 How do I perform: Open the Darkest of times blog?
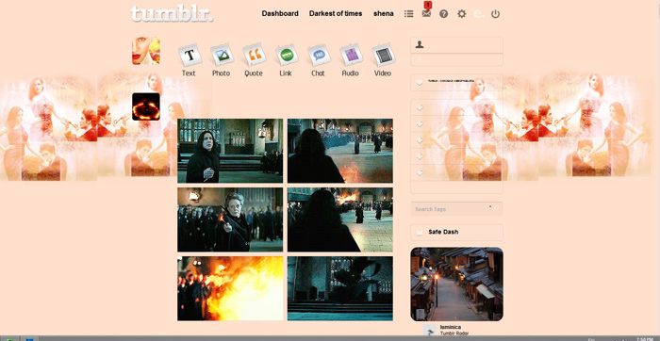[x=336, y=13]
